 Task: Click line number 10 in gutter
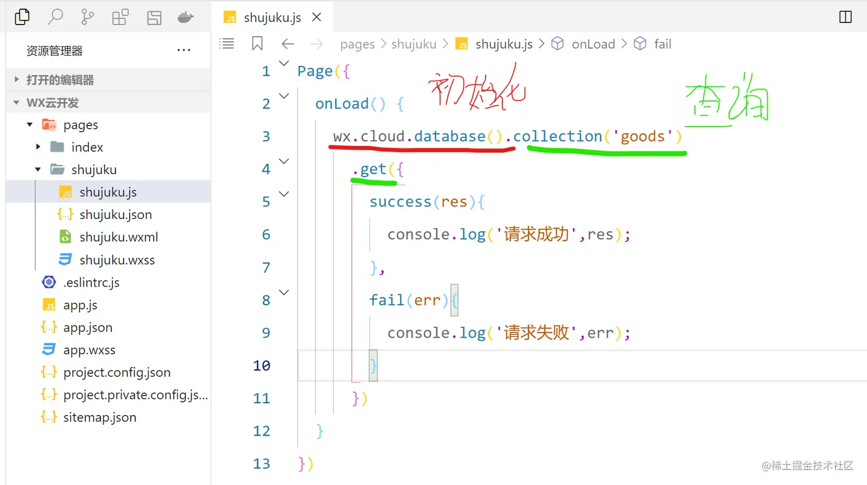pos(261,366)
